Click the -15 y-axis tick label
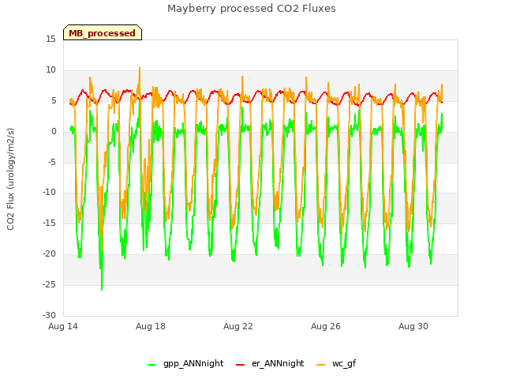This screenshot has width=505, height=379. [x=49, y=223]
